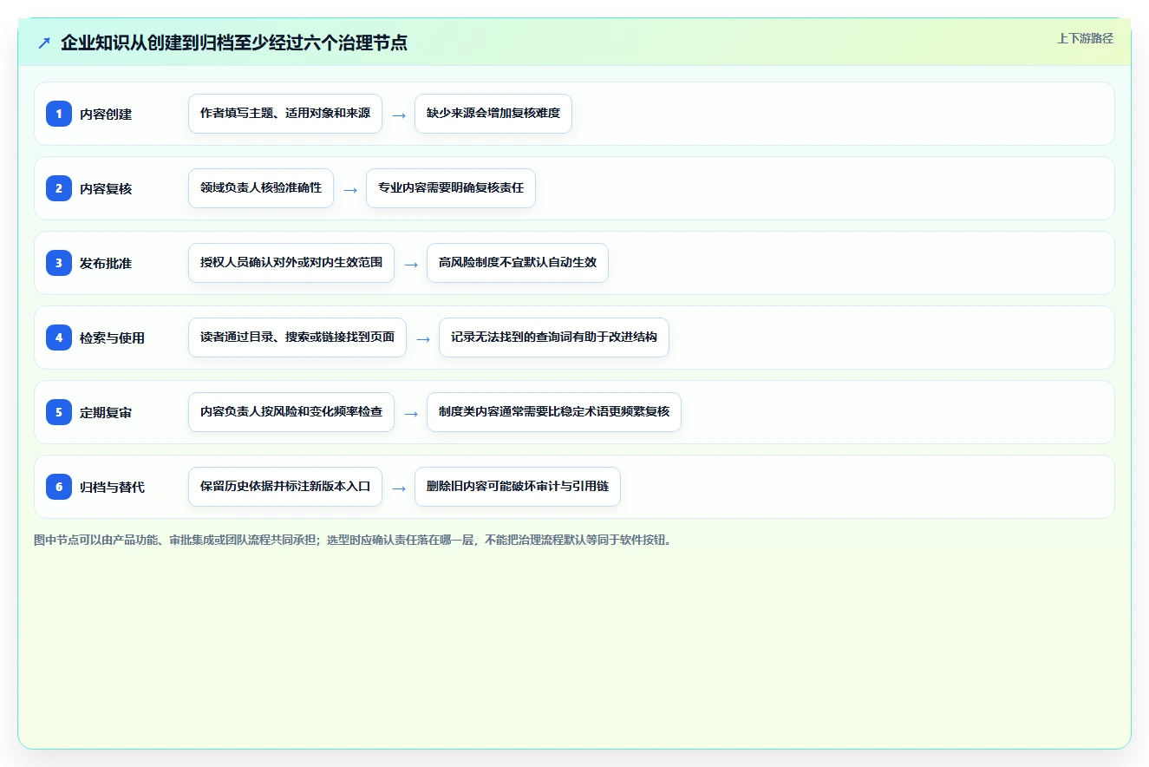Click the number 3 badge for 发布批准
Image resolution: width=1149 pixels, height=767 pixels.
[x=59, y=263]
